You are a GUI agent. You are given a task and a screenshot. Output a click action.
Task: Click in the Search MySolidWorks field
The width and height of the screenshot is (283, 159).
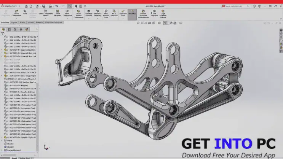[235, 6]
